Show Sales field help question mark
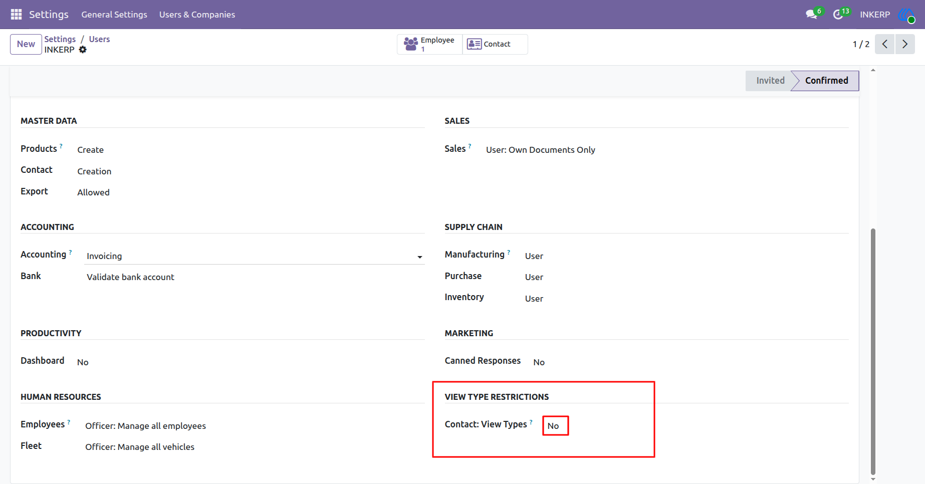 (470, 146)
